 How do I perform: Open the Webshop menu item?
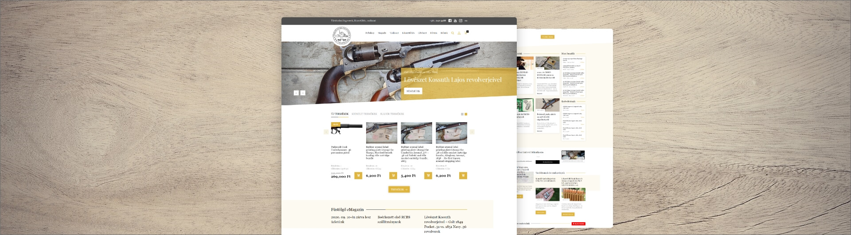tap(370, 33)
